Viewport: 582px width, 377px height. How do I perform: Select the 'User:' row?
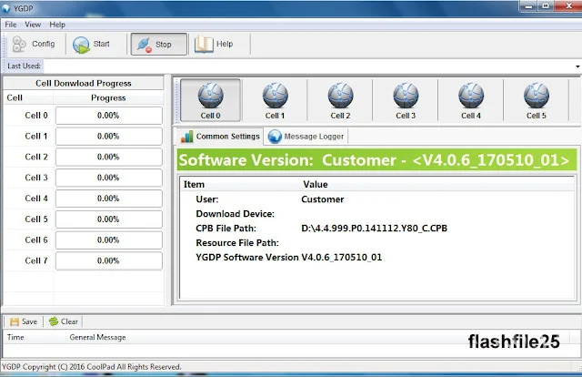click(377, 199)
